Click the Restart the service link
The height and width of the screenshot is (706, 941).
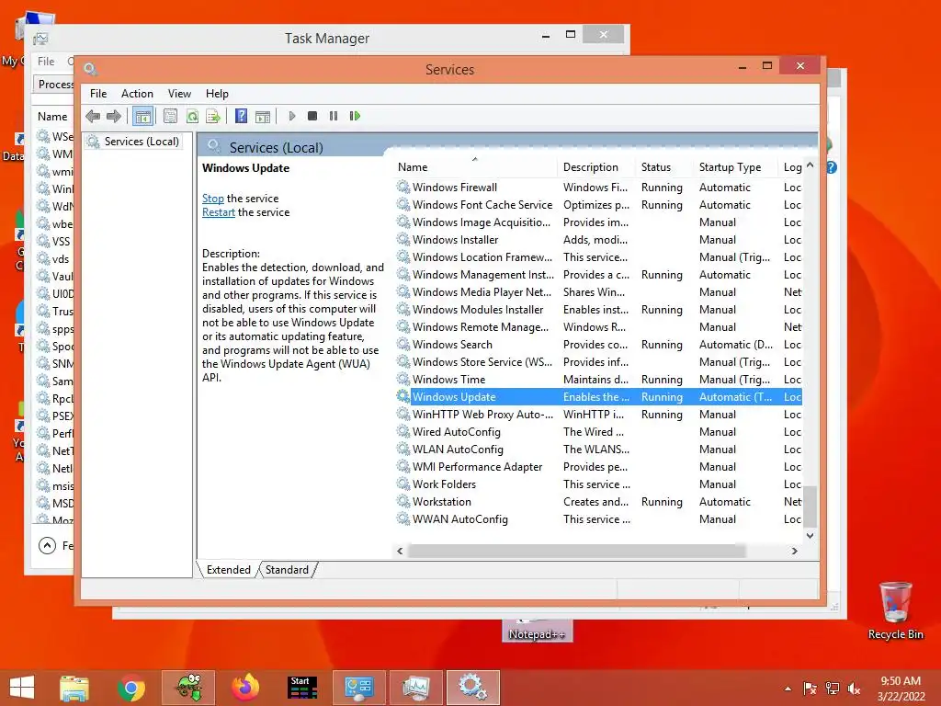click(x=219, y=212)
